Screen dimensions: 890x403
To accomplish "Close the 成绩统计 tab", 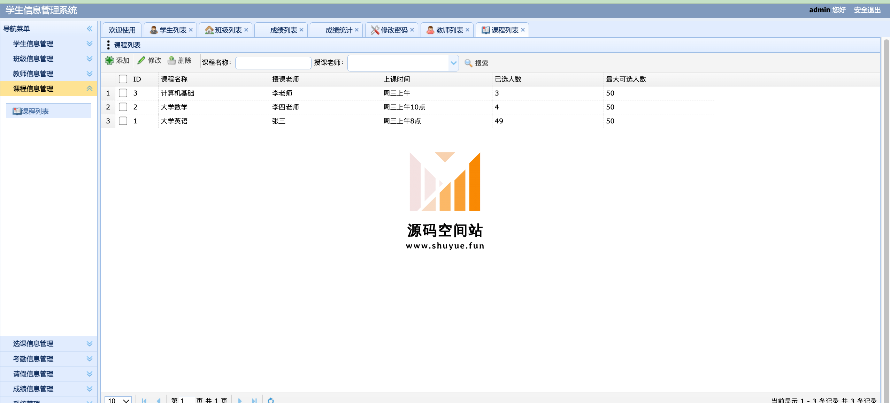I will click(356, 30).
